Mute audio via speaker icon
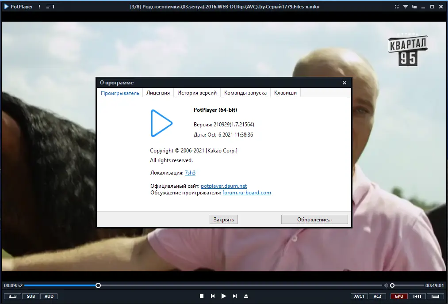This screenshot has height=304, width=448. 386,285
